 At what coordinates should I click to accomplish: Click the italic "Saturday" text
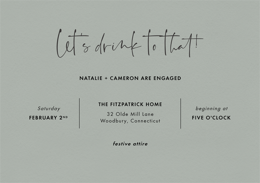pyautogui.click(x=49, y=109)
